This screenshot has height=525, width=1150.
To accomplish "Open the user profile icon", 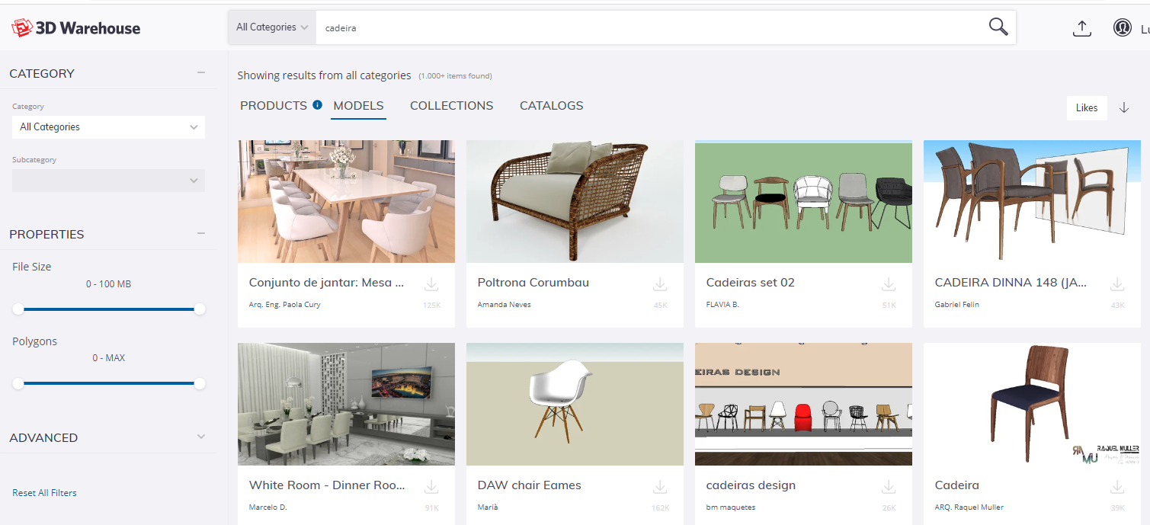I will tap(1122, 27).
